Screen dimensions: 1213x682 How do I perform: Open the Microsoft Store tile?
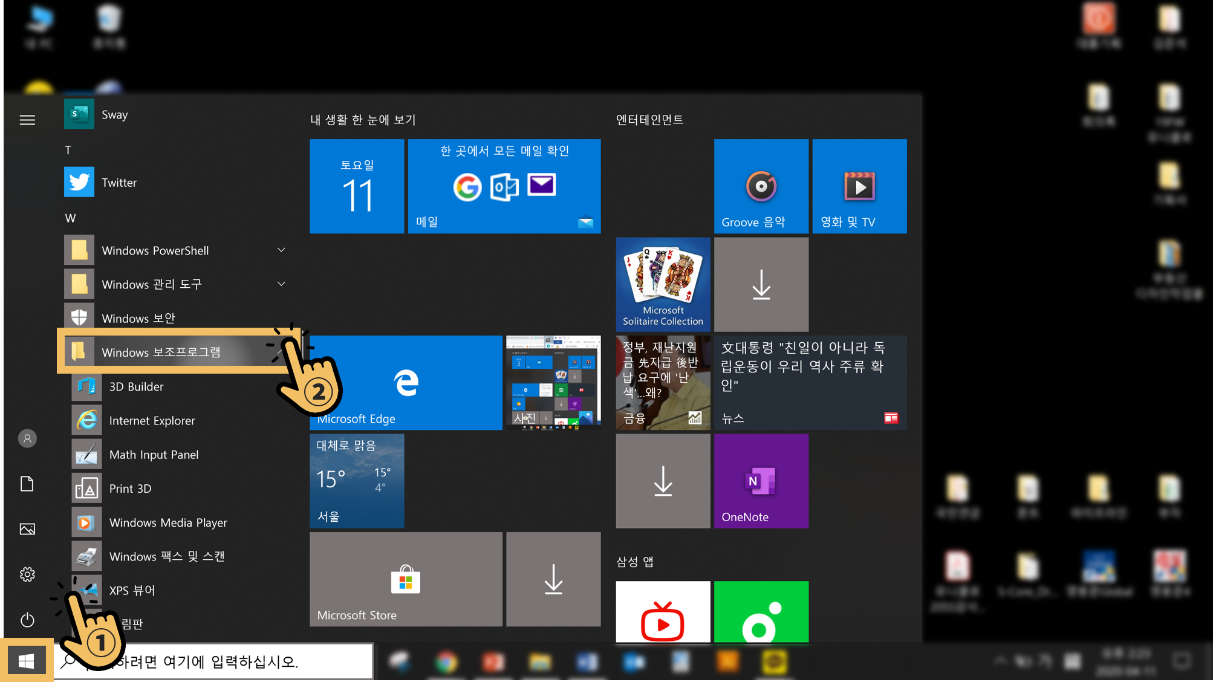[406, 579]
